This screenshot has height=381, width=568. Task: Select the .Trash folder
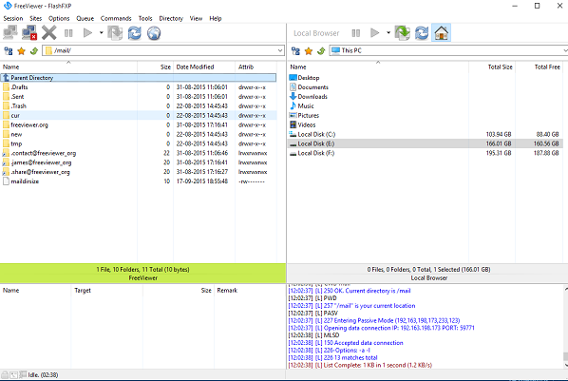pyautogui.click(x=139, y=105)
